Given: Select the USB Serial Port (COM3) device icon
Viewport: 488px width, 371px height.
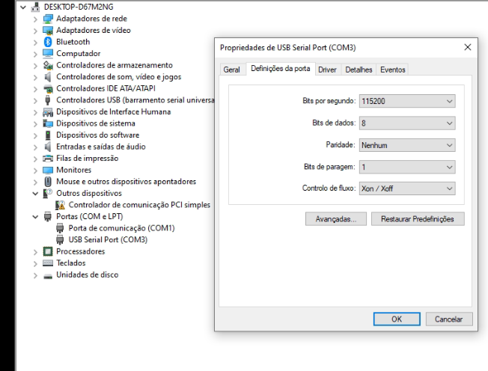Looking at the screenshot, I should pos(62,240).
